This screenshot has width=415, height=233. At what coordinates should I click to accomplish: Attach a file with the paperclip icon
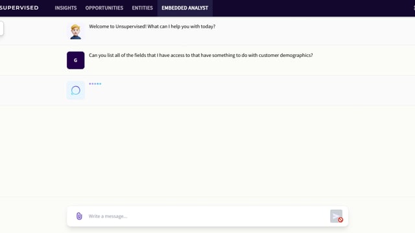pyautogui.click(x=79, y=216)
